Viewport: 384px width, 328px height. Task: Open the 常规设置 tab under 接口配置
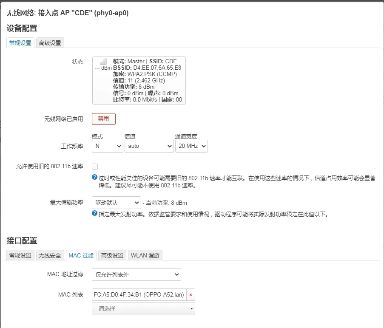pos(20,255)
